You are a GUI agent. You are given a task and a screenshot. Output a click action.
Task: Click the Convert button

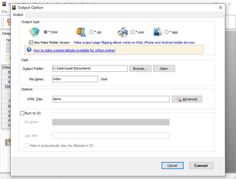point(201,166)
